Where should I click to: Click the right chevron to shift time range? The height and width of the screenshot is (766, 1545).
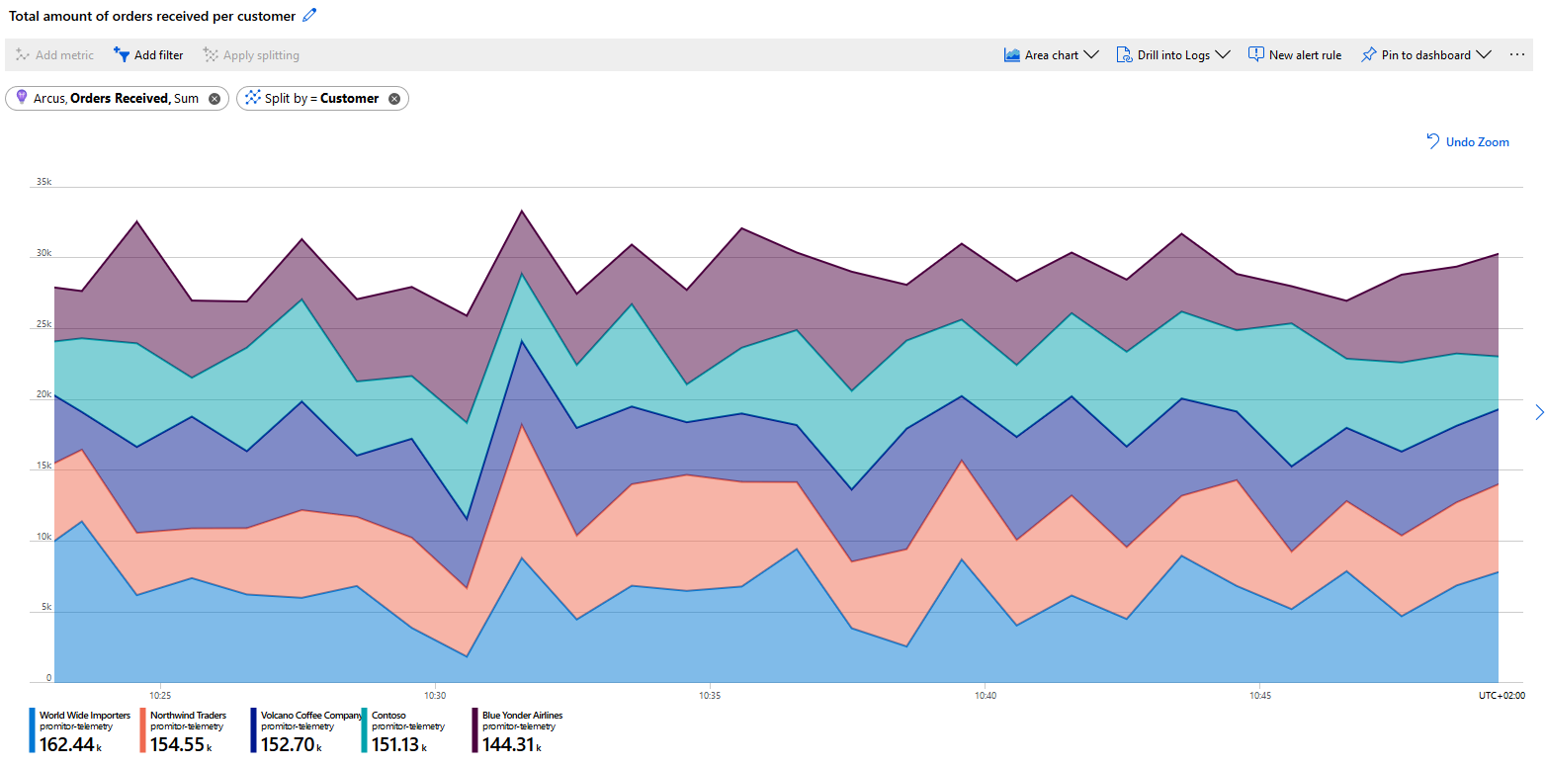[x=1538, y=412]
